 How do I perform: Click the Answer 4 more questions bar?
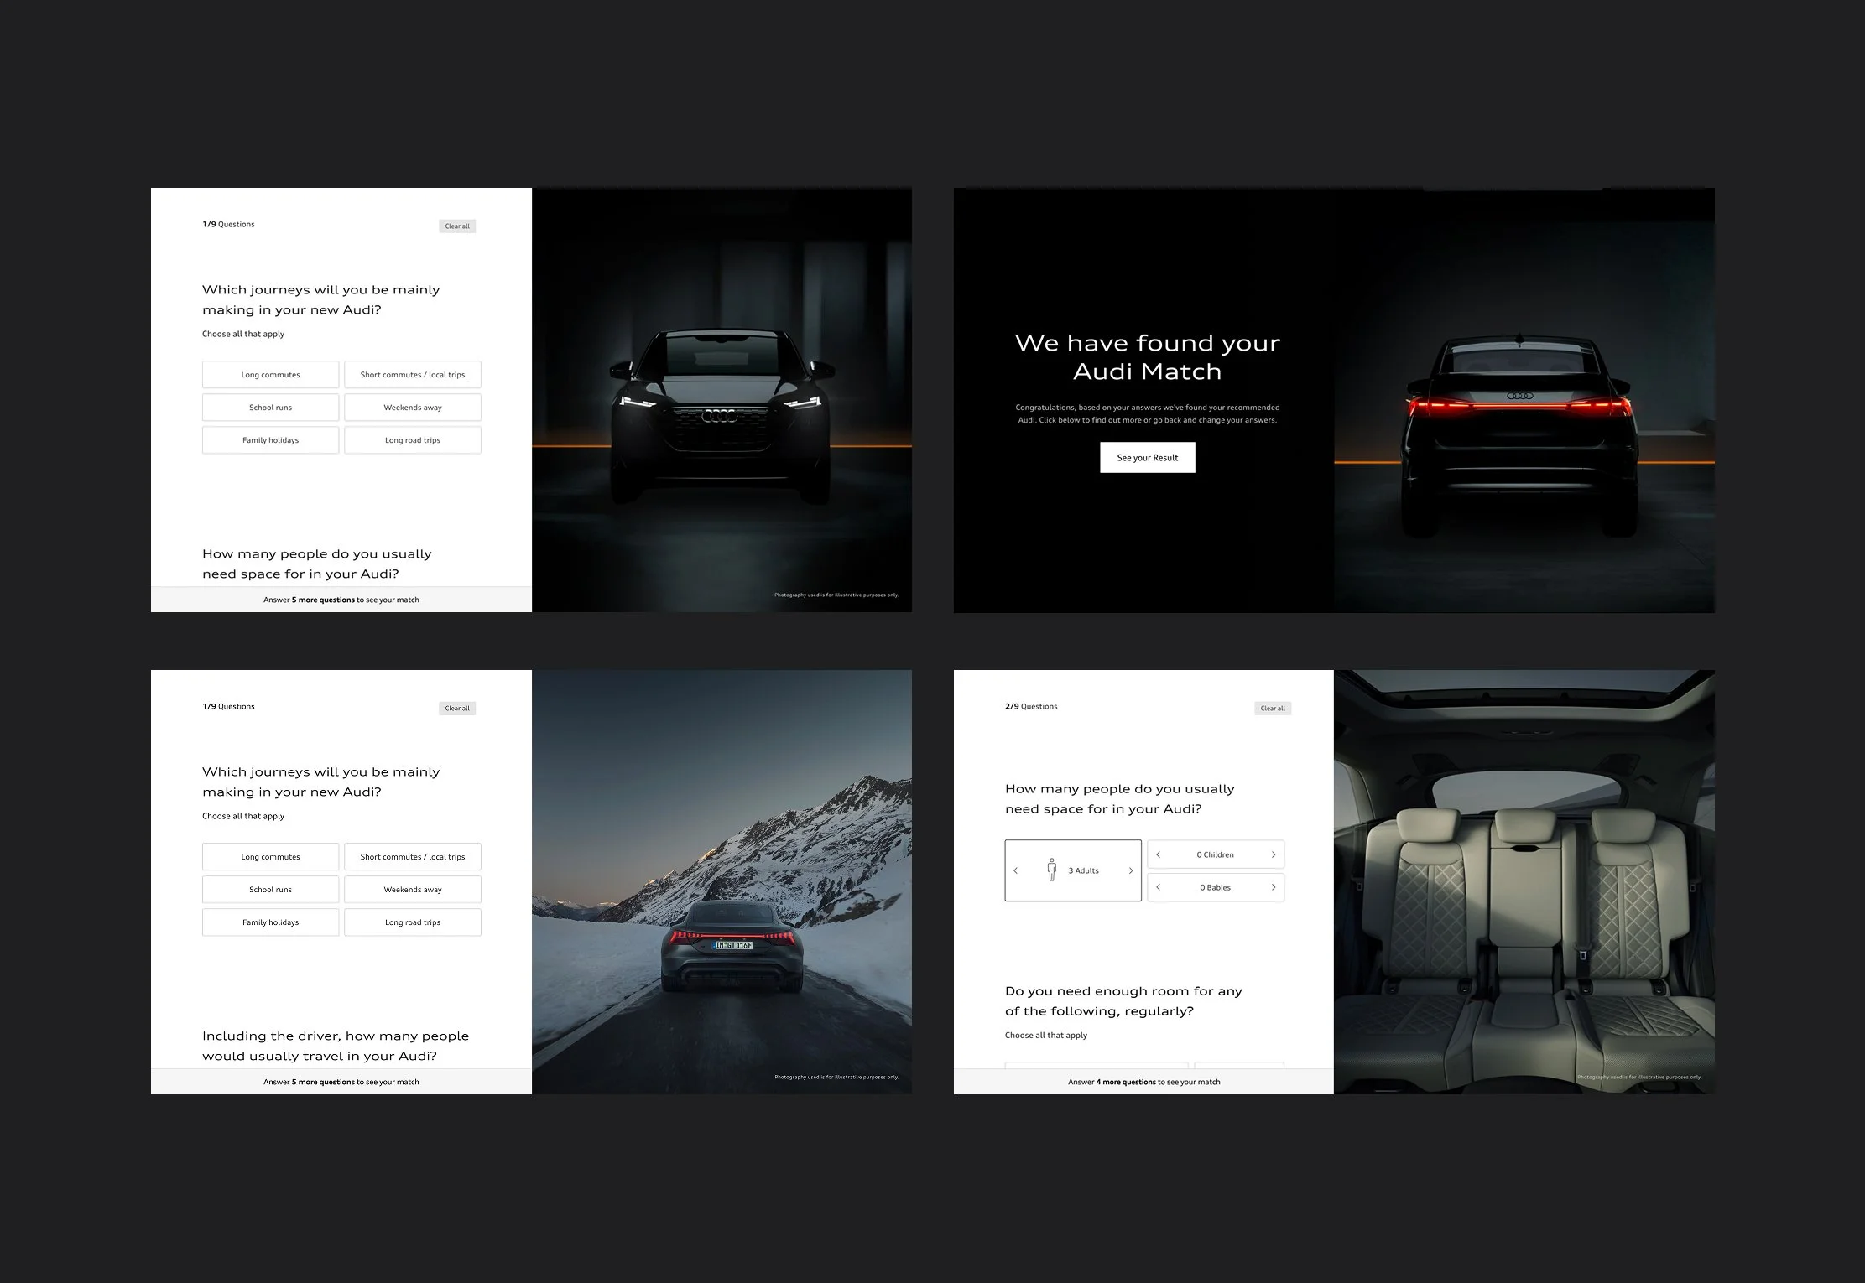pyautogui.click(x=1143, y=1082)
